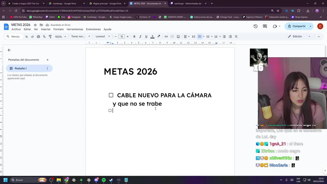The width and height of the screenshot is (327, 184).
Task: Open the Insertar menu
Action: pos(46,29)
